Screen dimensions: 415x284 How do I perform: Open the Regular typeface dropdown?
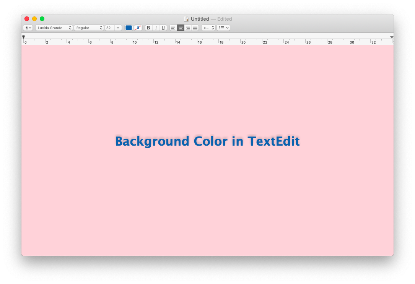89,28
